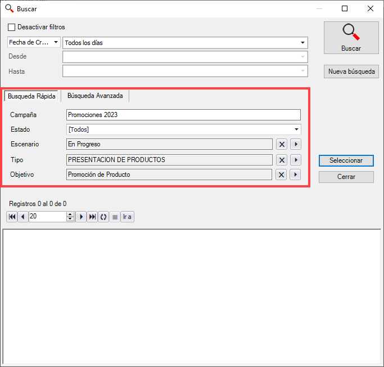Click the page size field showing 20
Viewport: 384px width, 367px height.
tap(48, 217)
